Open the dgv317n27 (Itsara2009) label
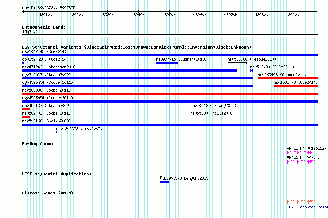Viewport: 328px width, 218px height. 46,75
